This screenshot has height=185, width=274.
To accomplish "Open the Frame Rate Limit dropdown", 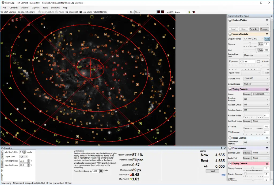I will click(x=256, y=56).
